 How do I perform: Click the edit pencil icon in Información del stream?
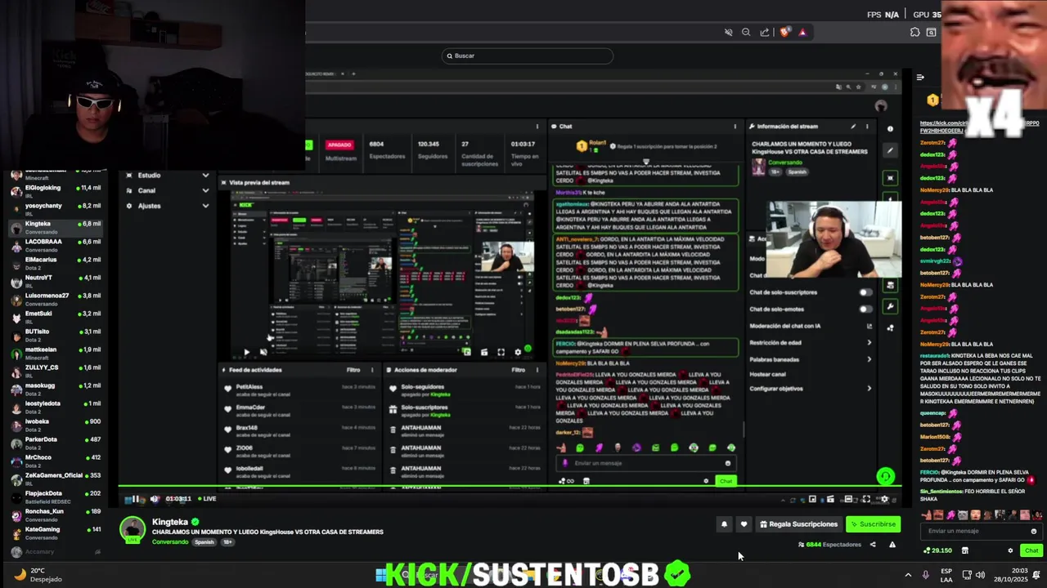pyautogui.click(x=853, y=127)
